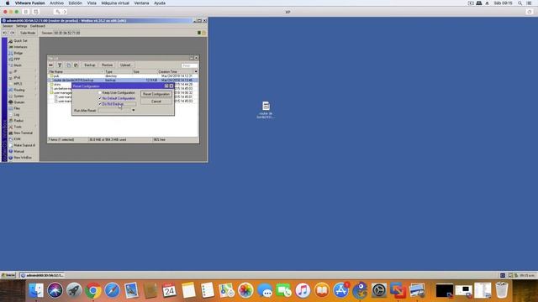Open Chrome from the Dock
Viewport: 538px width, 302px height.
[93, 290]
